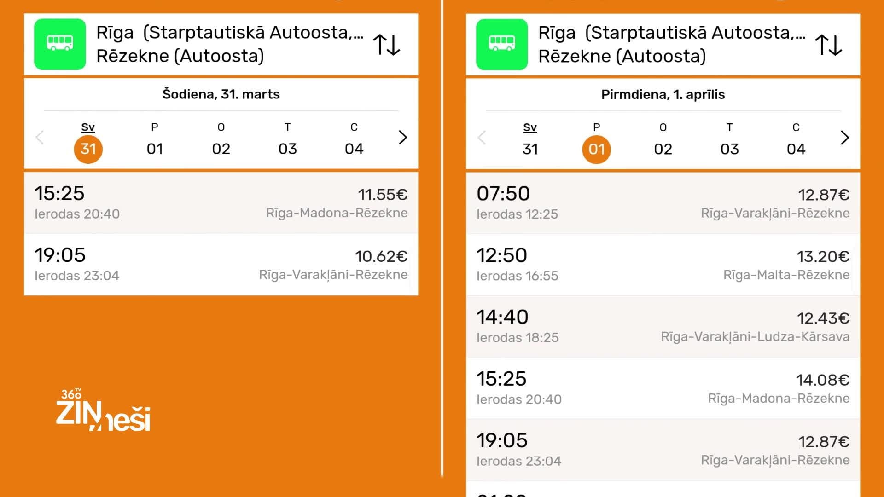Image resolution: width=884 pixels, height=497 pixels.
Task: Swap route direction in right panel
Action: 828,45
